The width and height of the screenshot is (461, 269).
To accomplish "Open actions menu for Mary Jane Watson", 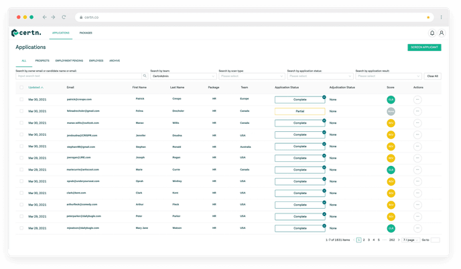I will (x=417, y=228).
